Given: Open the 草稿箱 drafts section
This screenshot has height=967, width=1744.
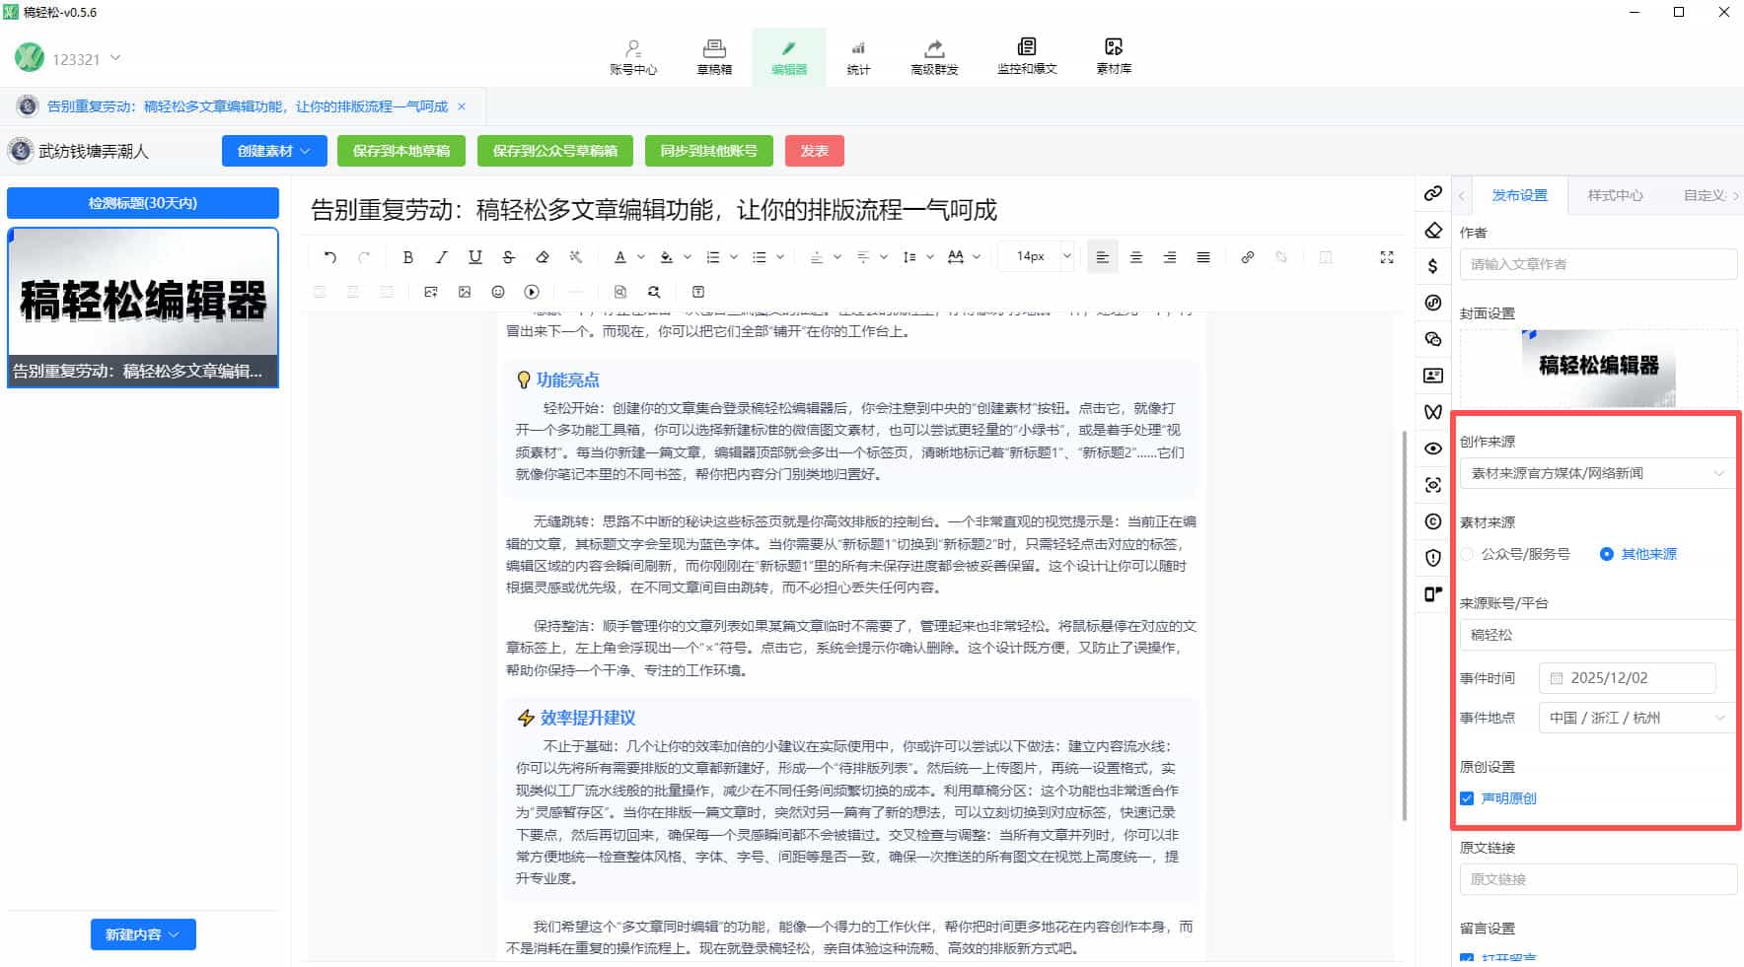Looking at the screenshot, I should (711, 56).
